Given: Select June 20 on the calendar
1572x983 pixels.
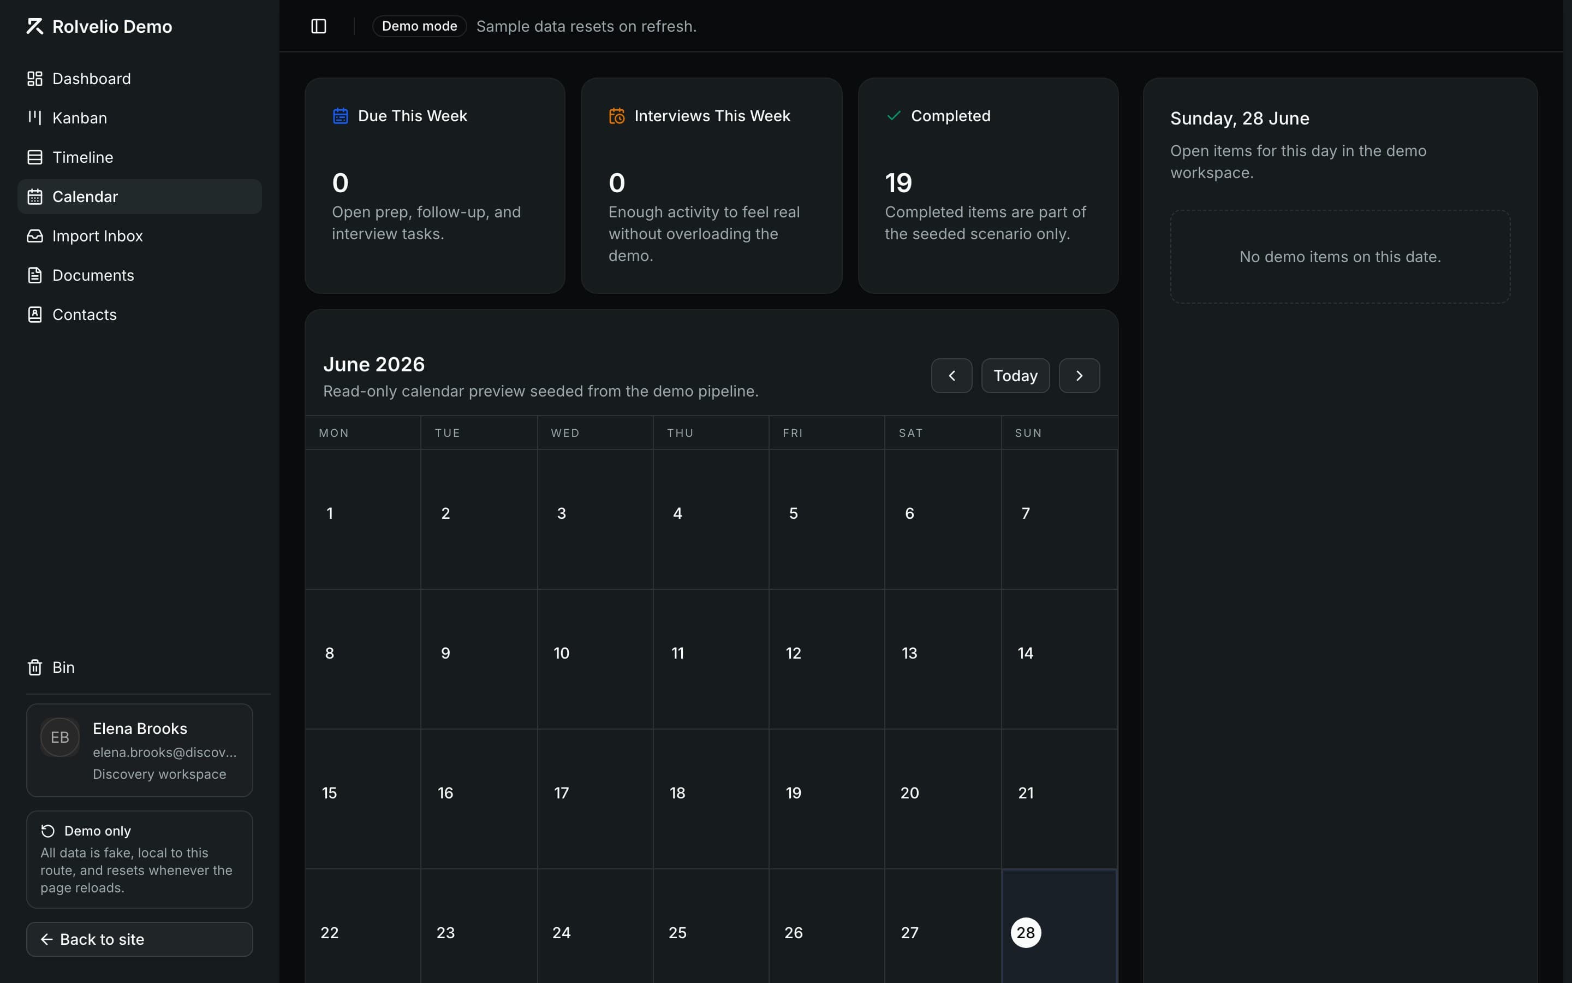Looking at the screenshot, I should click(x=943, y=798).
